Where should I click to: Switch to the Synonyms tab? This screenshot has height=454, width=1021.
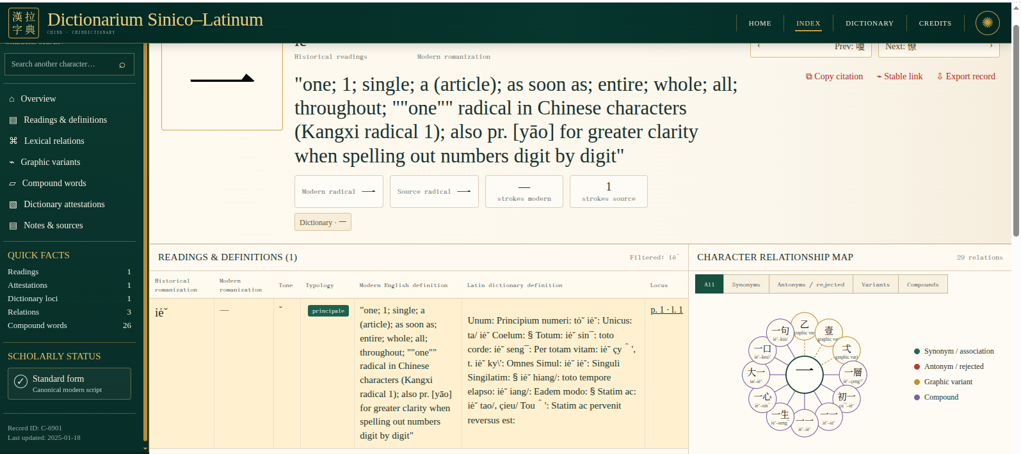pos(746,285)
